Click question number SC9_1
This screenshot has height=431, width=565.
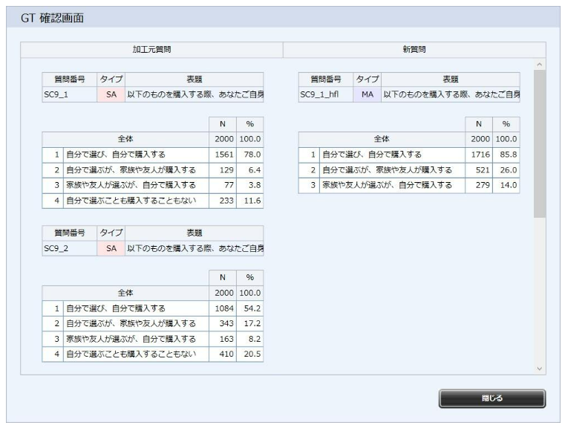[70, 94]
